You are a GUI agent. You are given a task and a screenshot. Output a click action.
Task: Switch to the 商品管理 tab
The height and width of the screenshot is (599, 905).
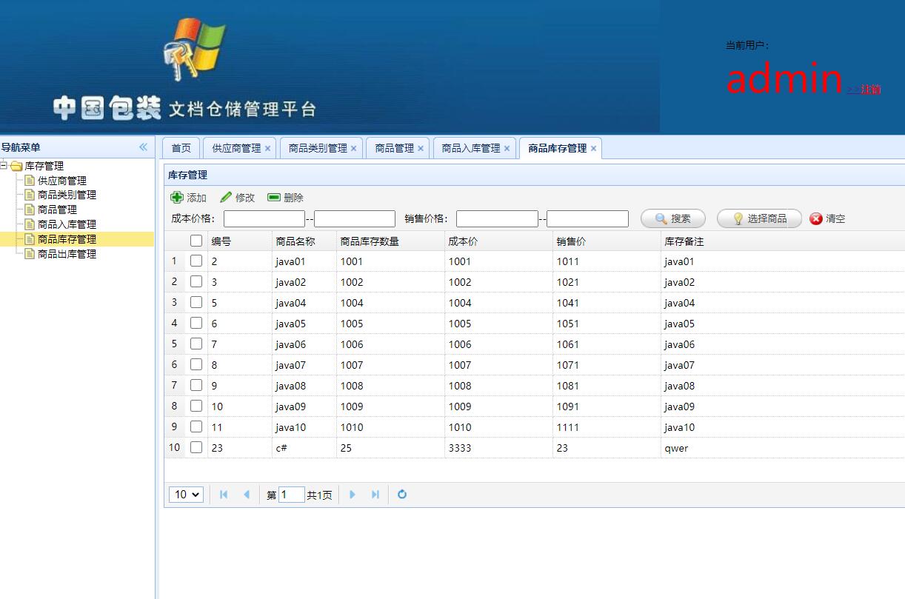click(393, 147)
